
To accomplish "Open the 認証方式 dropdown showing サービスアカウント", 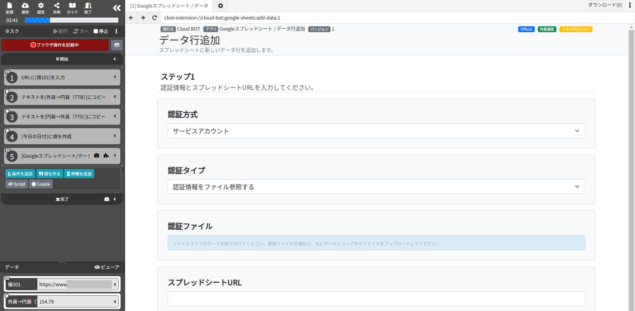I will pyautogui.click(x=376, y=131).
